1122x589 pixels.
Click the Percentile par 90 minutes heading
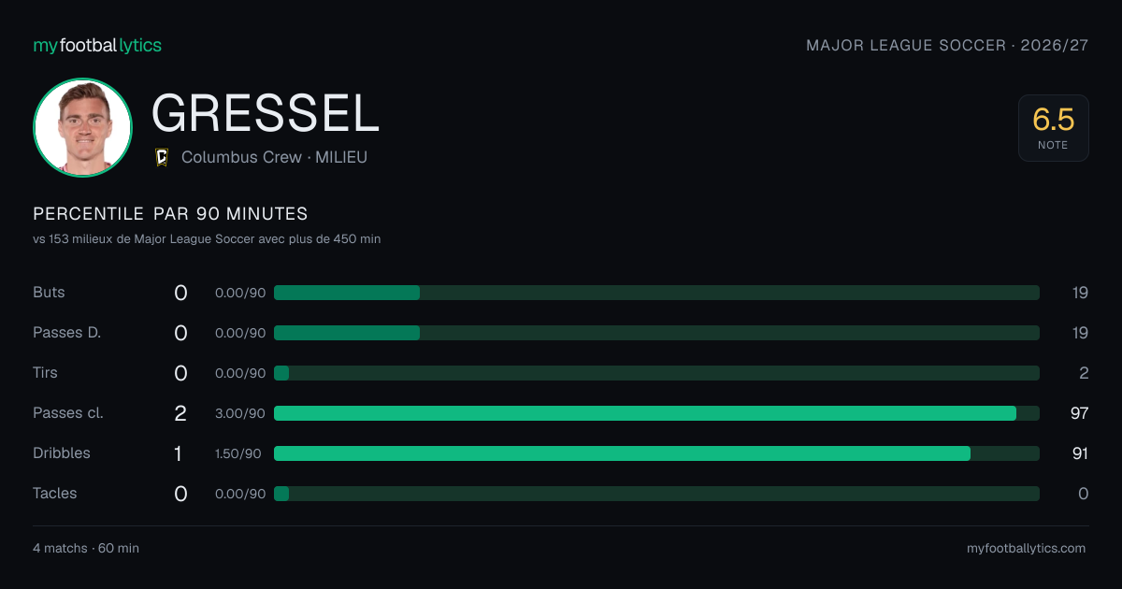click(170, 214)
